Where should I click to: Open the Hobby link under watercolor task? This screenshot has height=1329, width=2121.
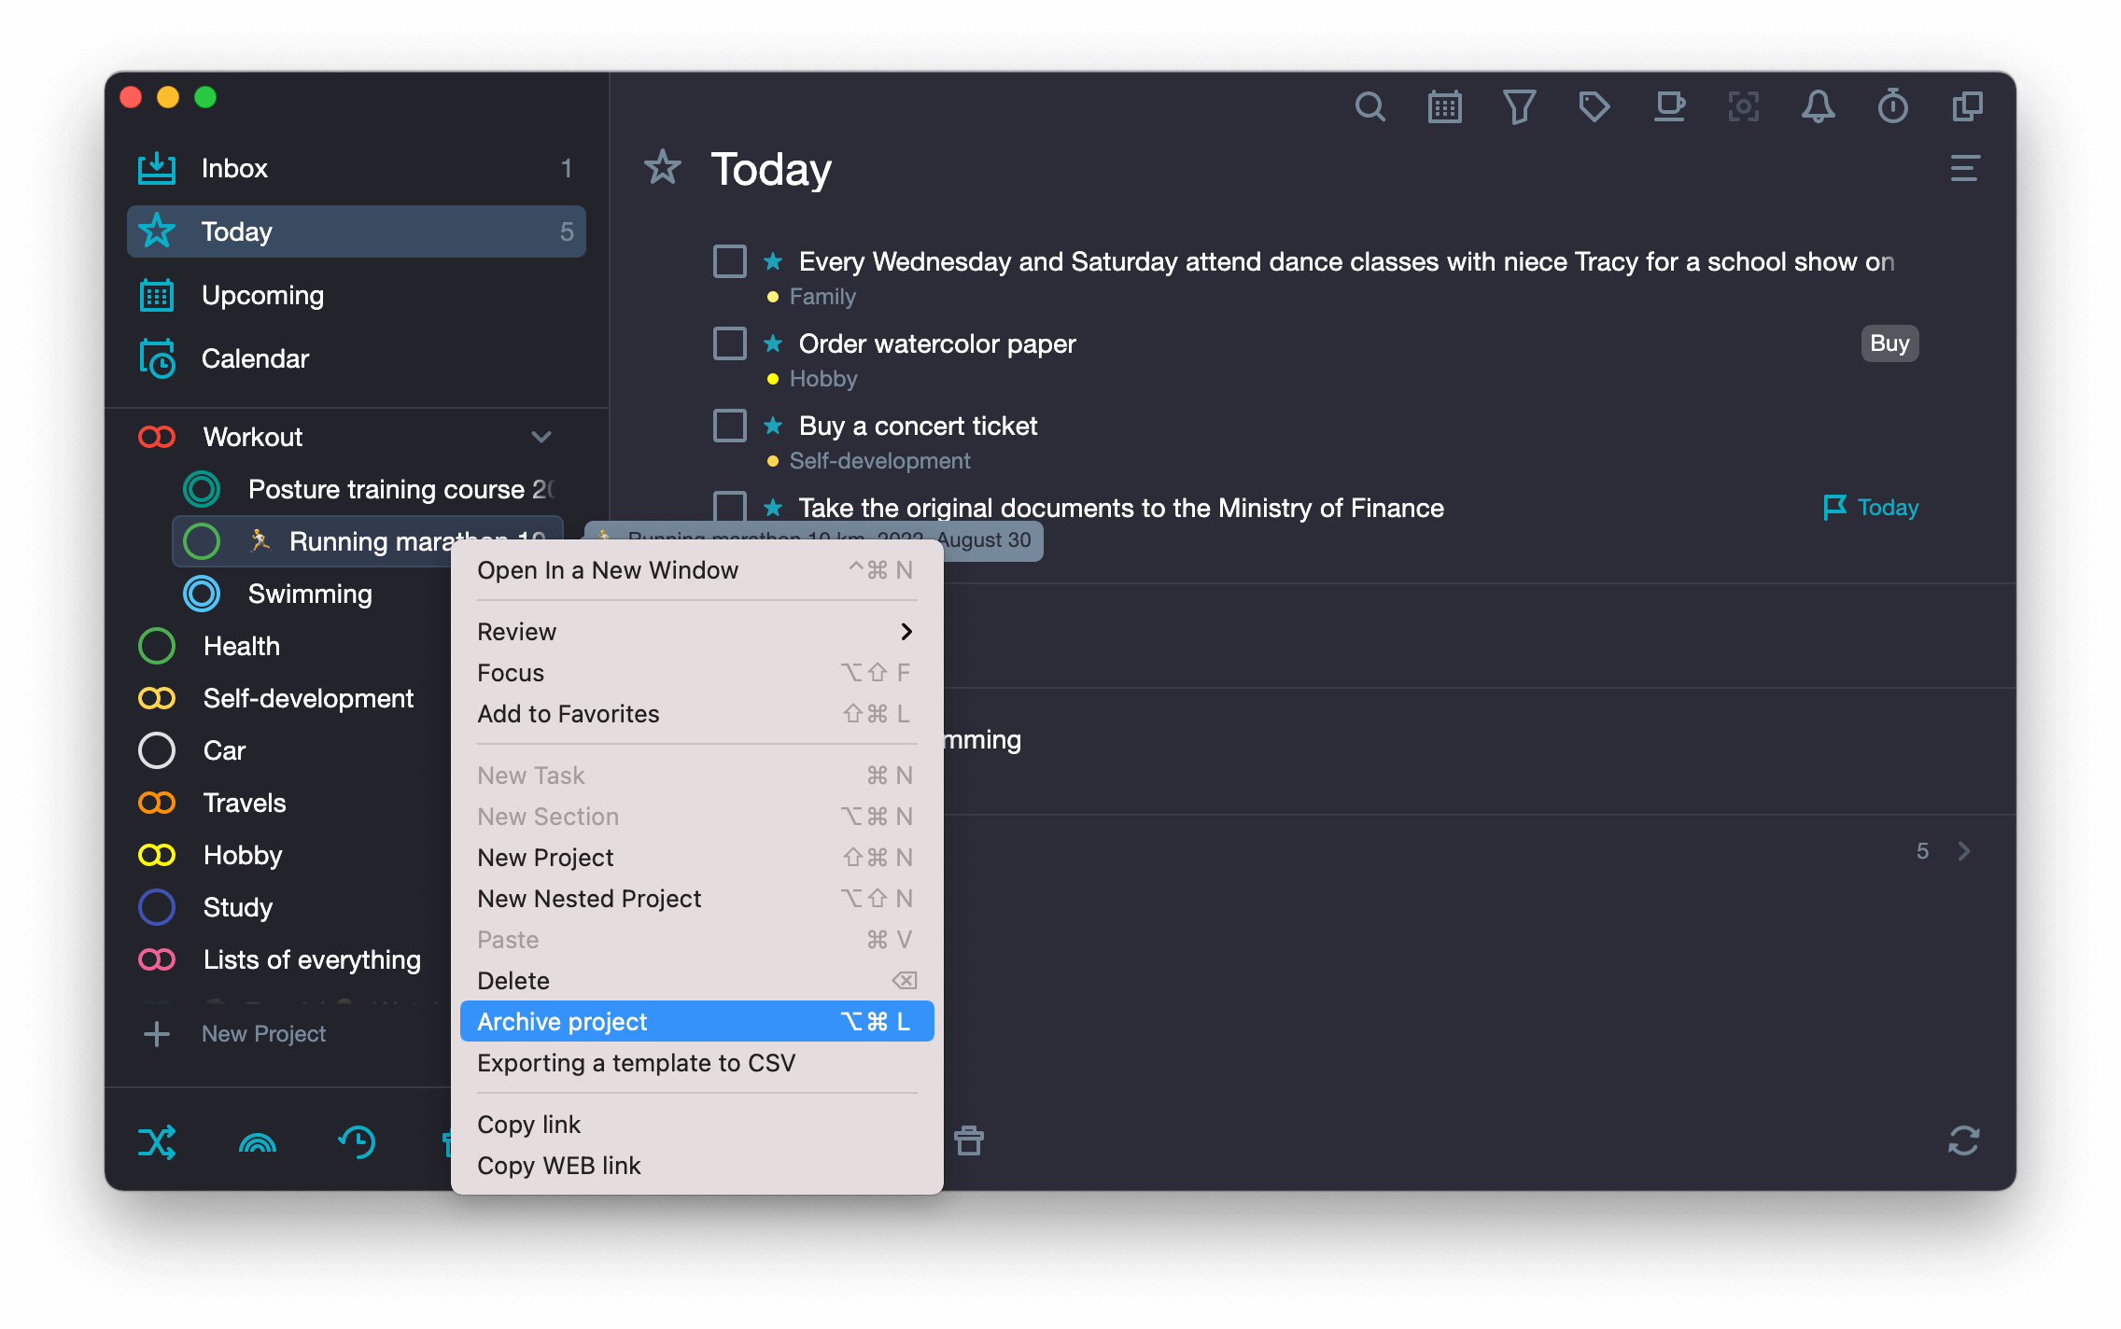822,379
